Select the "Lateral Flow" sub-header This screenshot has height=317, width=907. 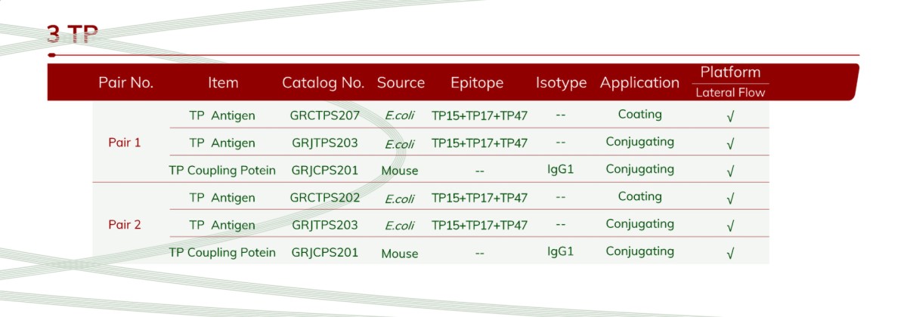(x=730, y=93)
